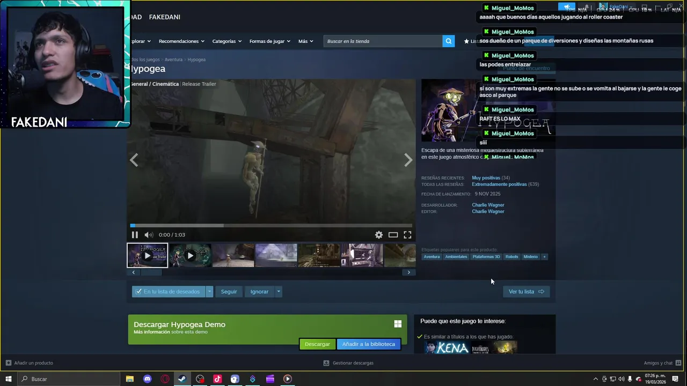This screenshot has width=687, height=386.
Task: Open File Explorer from the taskbar
Action: click(x=130, y=379)
